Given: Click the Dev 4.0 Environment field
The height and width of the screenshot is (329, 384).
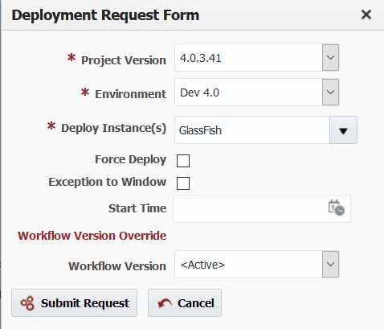Looking at the screenshot, I should coord(248,93).
